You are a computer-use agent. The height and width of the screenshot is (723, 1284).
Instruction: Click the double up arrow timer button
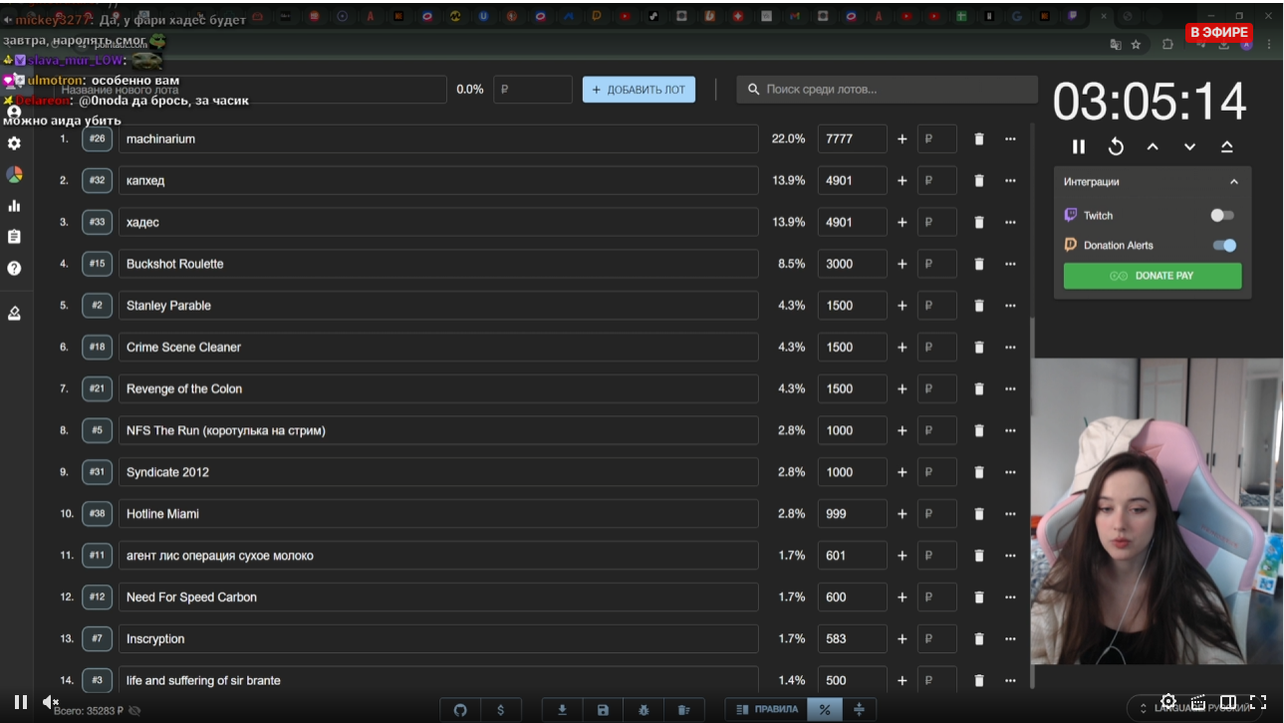pos(1226,147)
